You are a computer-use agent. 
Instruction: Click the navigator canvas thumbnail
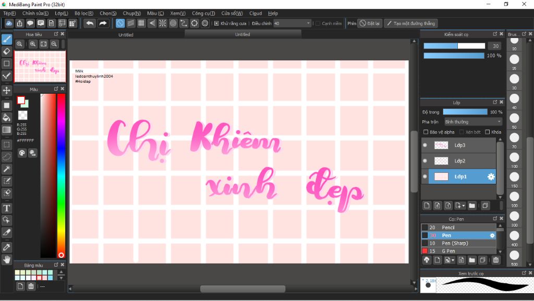[x=40, y=67]
